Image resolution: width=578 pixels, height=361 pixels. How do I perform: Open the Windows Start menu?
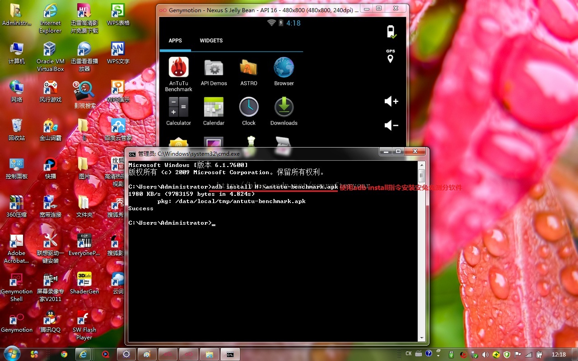tap(12, 354)
